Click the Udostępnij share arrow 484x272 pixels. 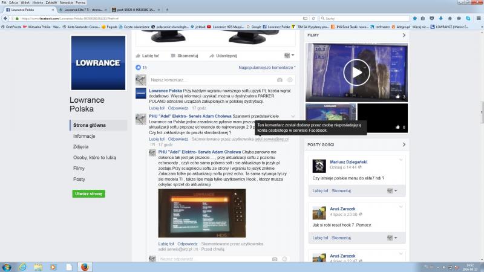coord(212,55)
